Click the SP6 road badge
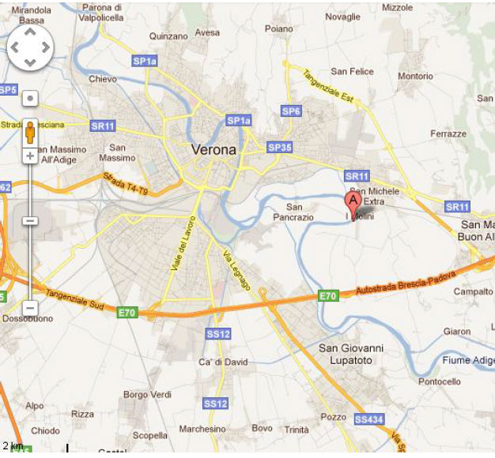The width and height of the screenshot is (495, 458). click(291, 111)
